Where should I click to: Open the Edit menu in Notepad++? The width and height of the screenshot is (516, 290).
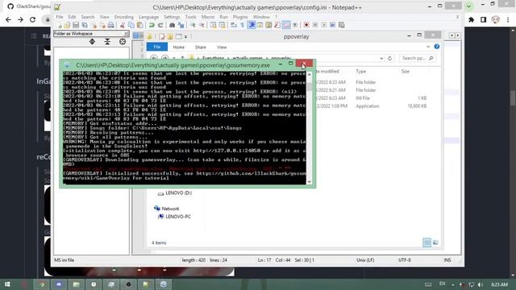pyautogui.click(x=72, y=17)
